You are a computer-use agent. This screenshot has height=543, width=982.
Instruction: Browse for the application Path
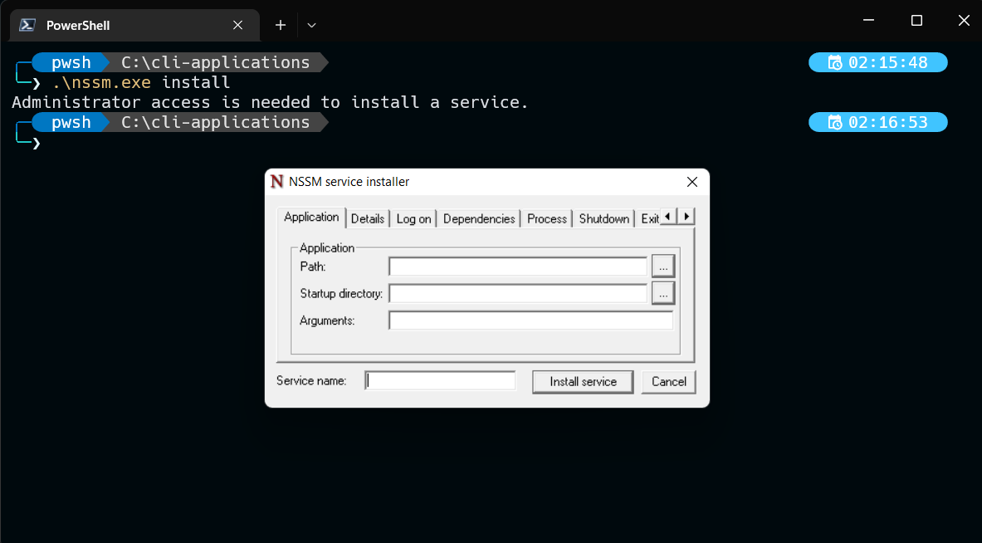pos(662,267)
